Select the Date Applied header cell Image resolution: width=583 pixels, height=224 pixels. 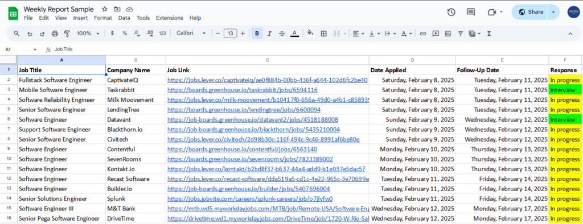pyautogui.click(x=412, y=70)
